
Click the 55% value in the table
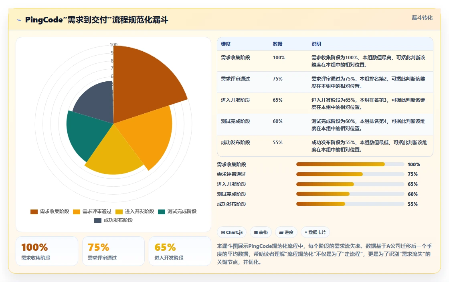277,143
